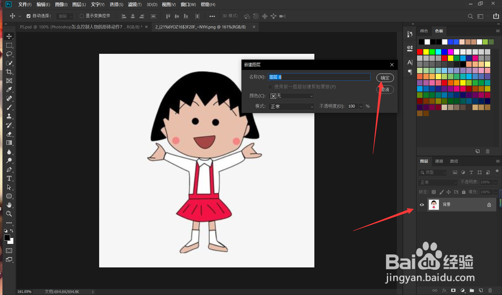
Task: Select the Dodge tool
Action: (9, 161)
